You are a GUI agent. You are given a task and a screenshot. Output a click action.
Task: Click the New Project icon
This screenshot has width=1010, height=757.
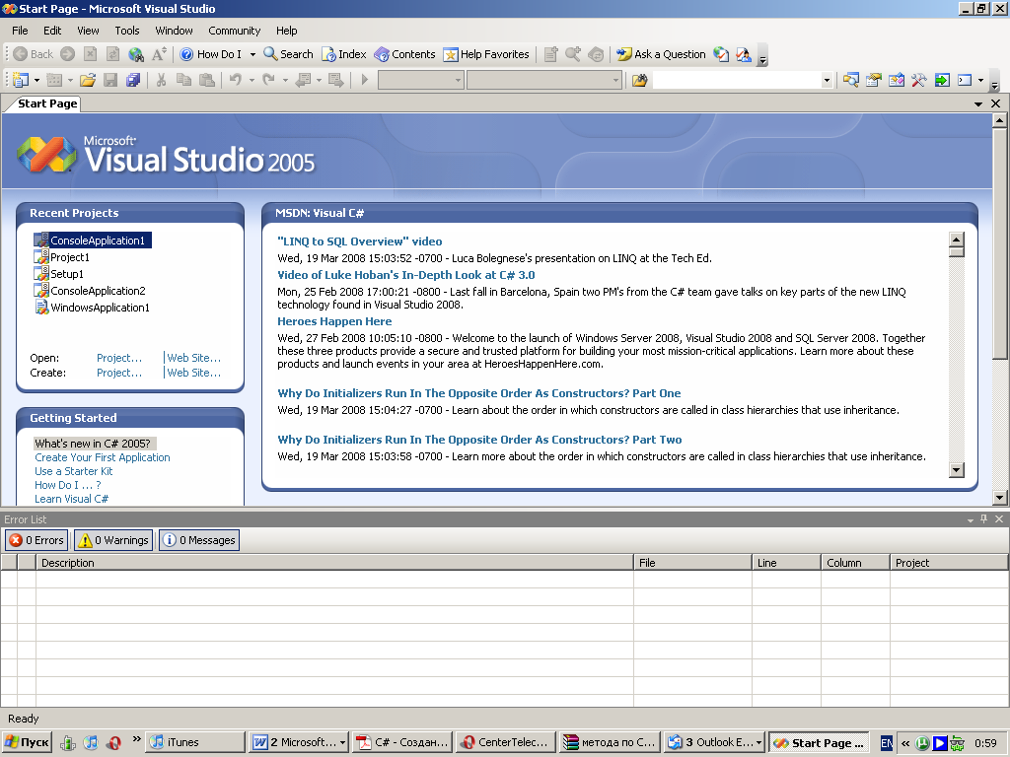click(21, 80)
